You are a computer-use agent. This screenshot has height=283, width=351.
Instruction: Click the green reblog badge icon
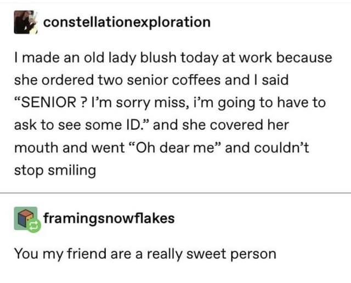coord(34,226)
